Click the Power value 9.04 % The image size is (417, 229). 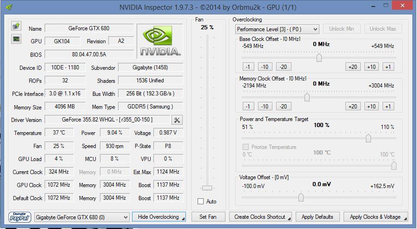click(115, 132)
